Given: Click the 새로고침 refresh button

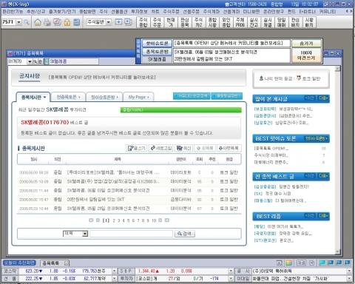Looking at the screenshot, I should point(160,148).
